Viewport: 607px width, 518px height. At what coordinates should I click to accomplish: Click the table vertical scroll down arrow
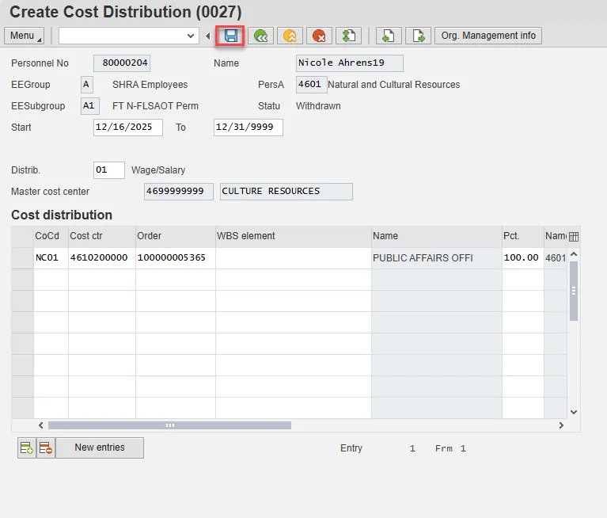[574, 412]
